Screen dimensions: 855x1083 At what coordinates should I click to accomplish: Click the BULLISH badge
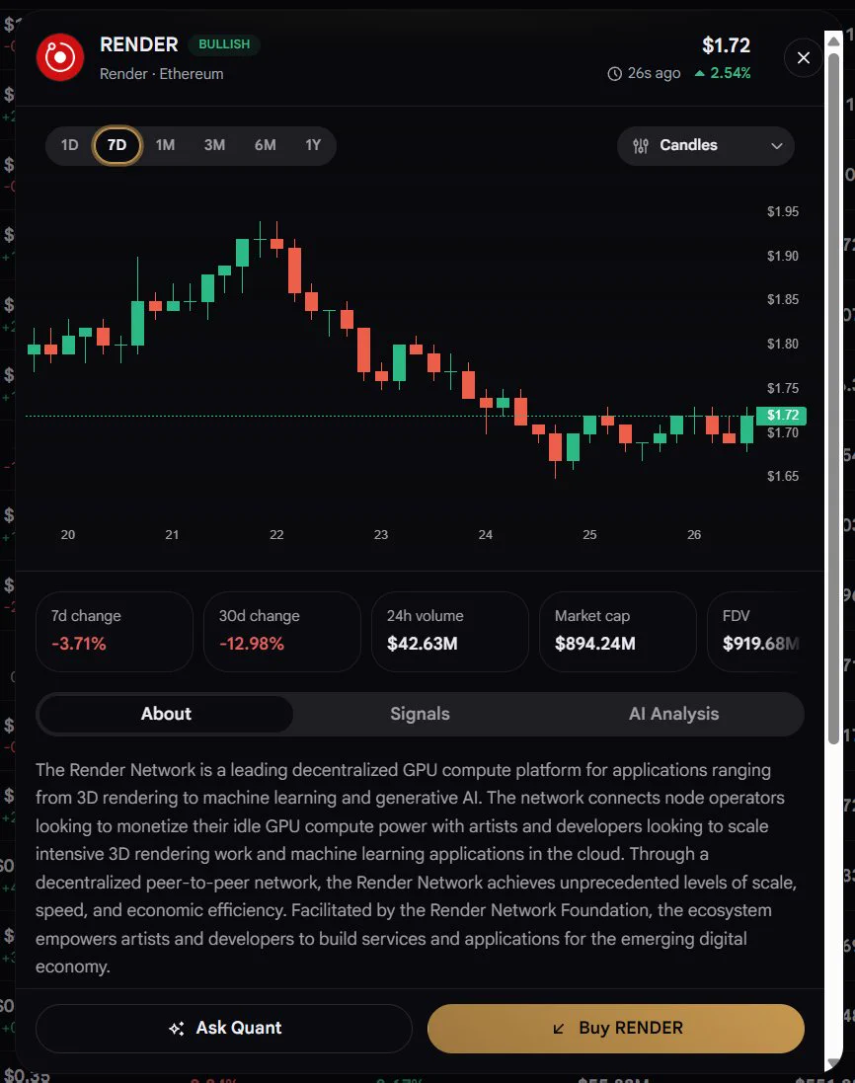tap(224, 44)
